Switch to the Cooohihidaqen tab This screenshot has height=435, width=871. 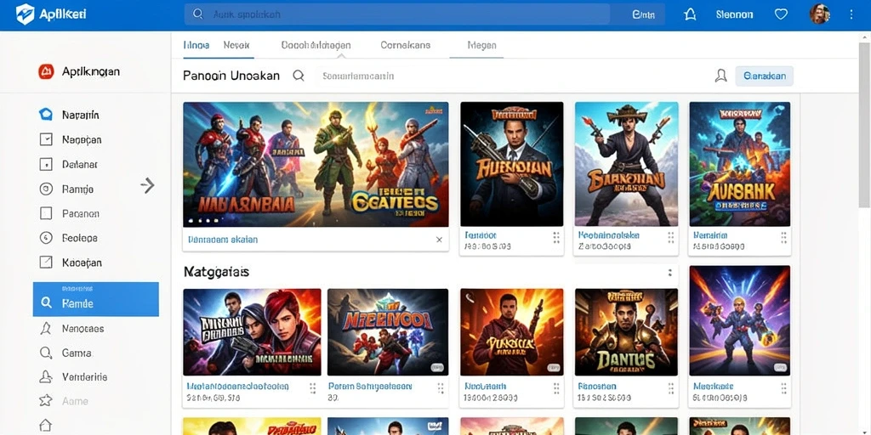click(316, 46)
